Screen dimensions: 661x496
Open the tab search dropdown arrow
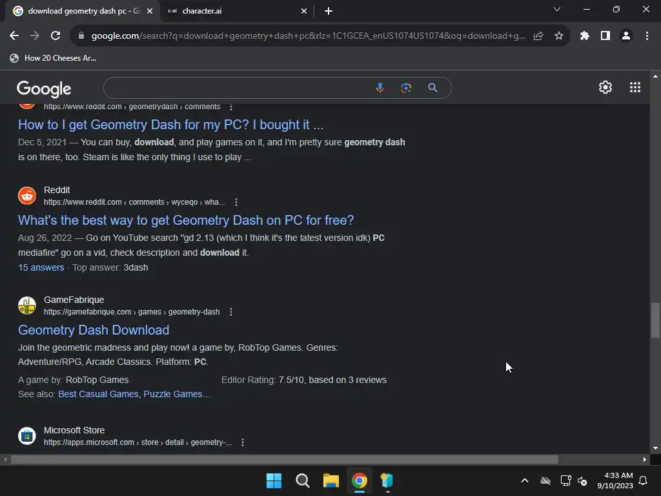point(557,9)
